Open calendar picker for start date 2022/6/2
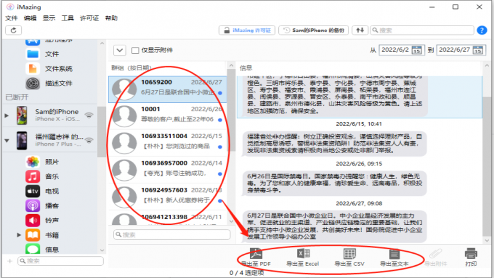494x278 pixels. pos(416,50)
